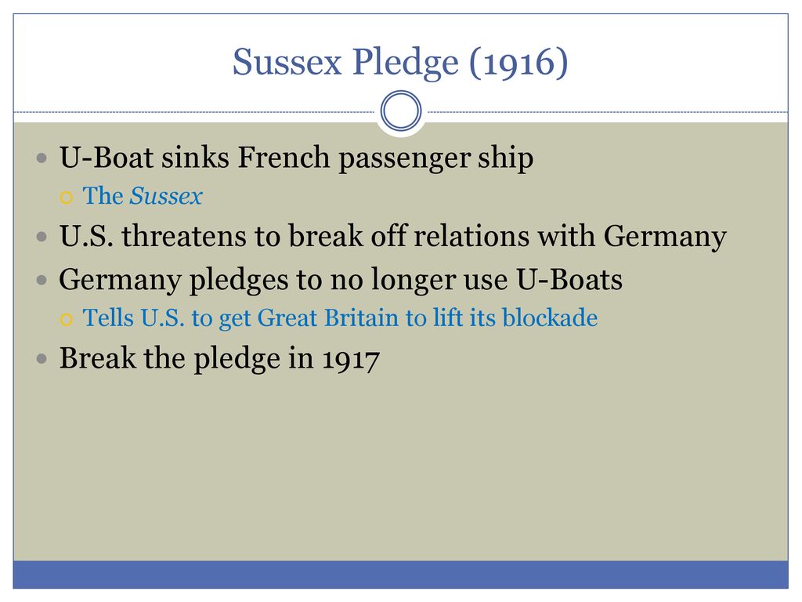This screenshot has height=602, width=802.
Task: Click the blue footer bar along the slide bottom
Action: (400, 575)
